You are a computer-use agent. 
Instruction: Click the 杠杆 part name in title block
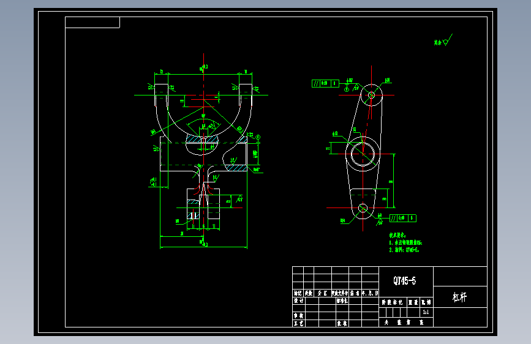click(x=459, y=297)
